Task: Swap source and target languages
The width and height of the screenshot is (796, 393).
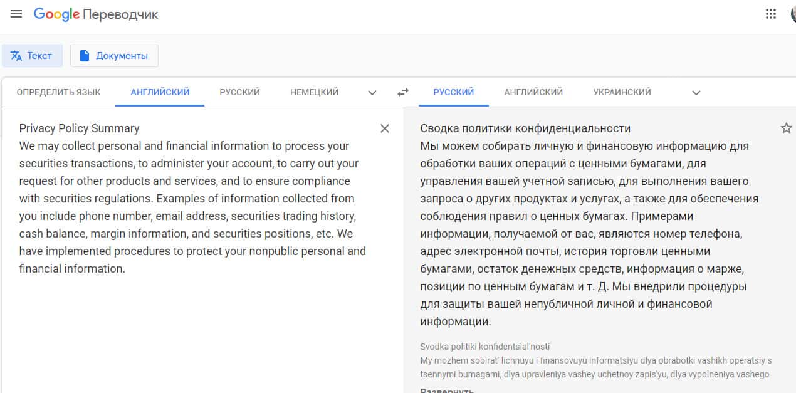Action: pyautogui.click(x=403, y=92)
